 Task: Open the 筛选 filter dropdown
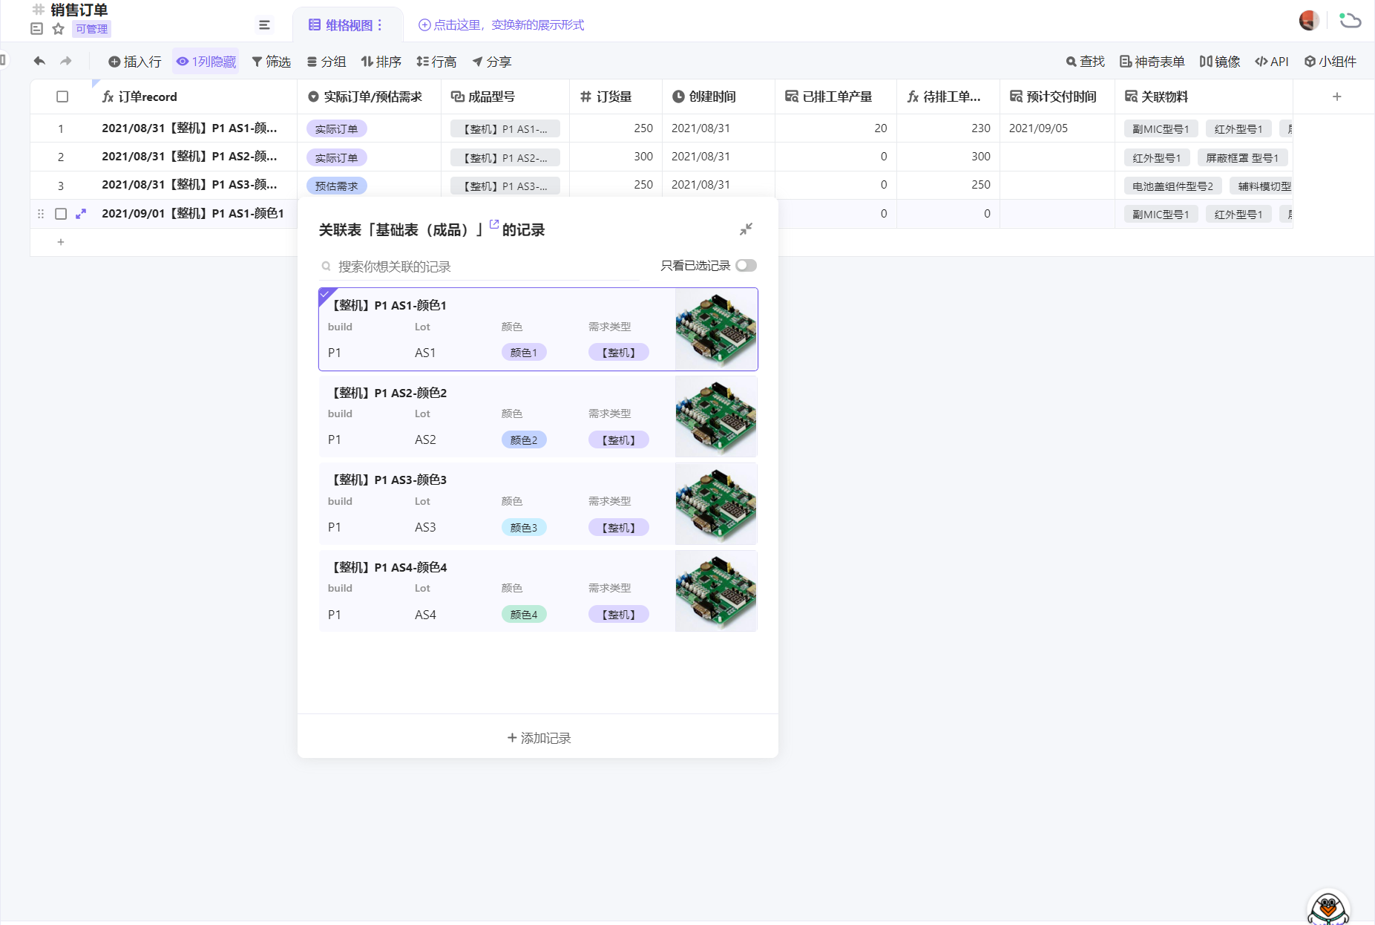tap(271, 62)
